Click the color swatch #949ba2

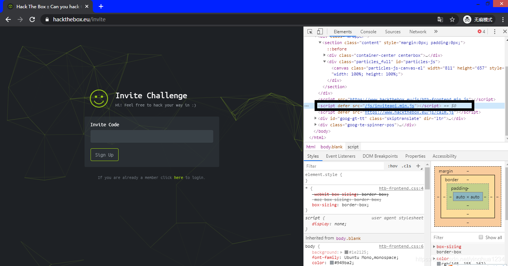332,263
